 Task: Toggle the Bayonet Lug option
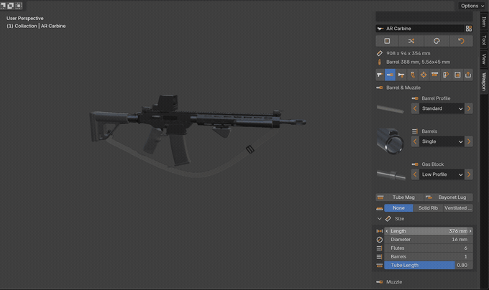tap(449, 197)
